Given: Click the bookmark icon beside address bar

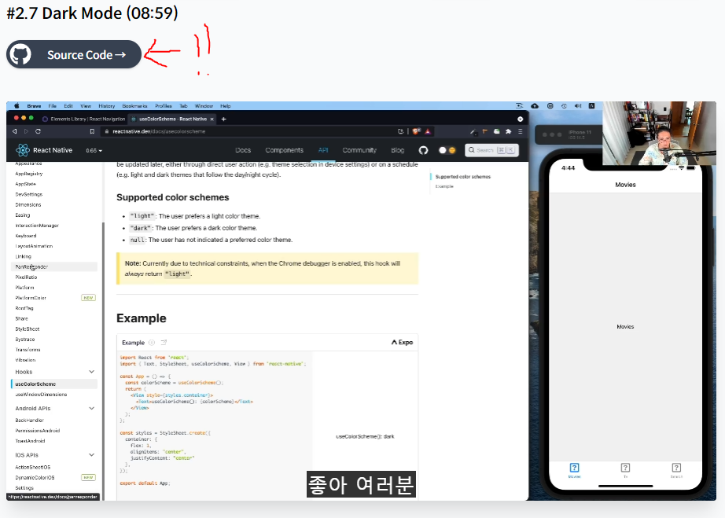Looking at the screenshot, I should click(x=92, y=131).
